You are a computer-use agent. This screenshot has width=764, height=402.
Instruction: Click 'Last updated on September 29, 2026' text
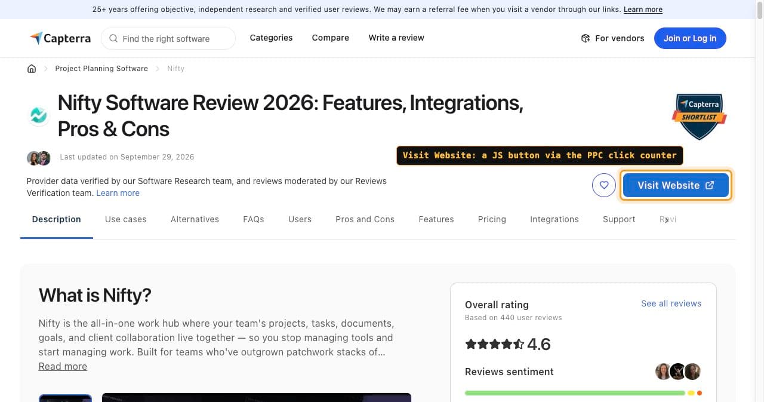pos(127,157)
